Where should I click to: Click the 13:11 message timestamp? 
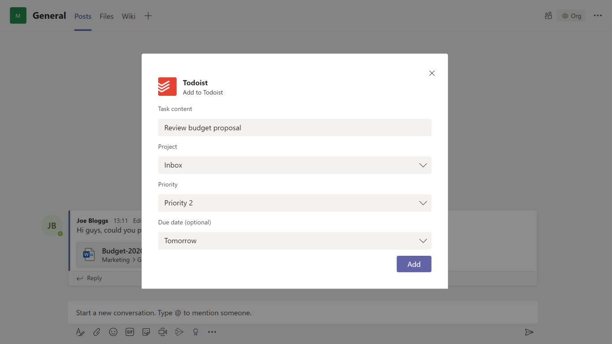point(121,221)
